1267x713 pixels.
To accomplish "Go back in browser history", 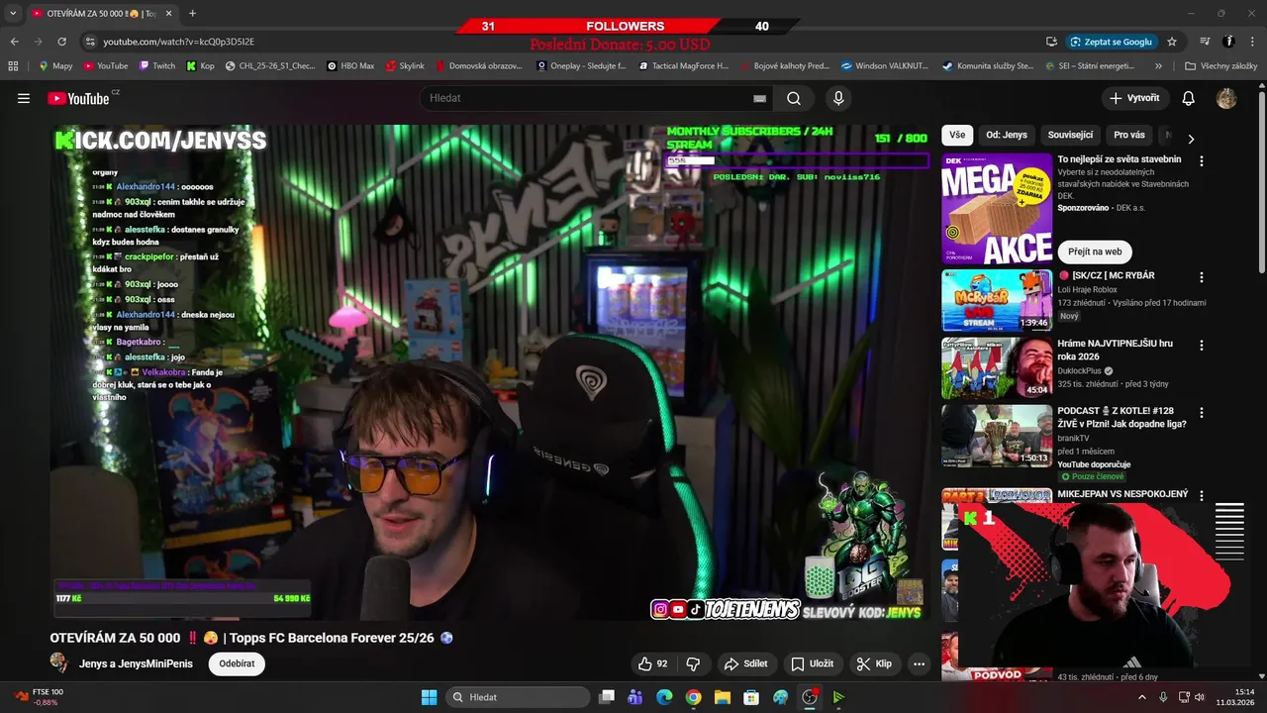I will (x=15, y=42).
